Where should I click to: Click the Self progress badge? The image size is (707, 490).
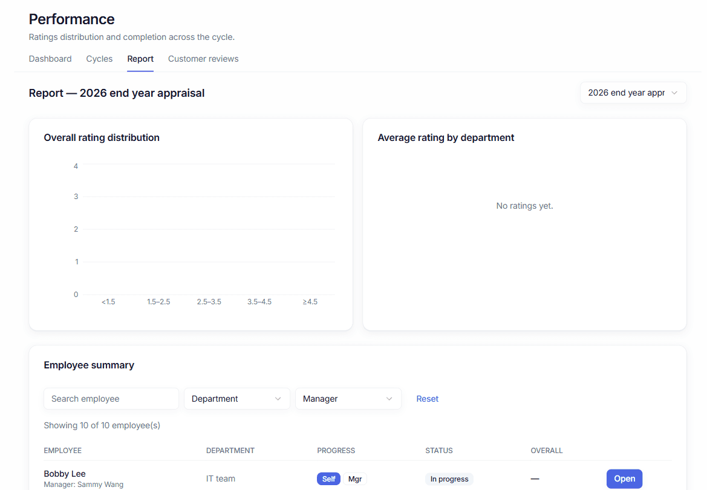(328, 479)
